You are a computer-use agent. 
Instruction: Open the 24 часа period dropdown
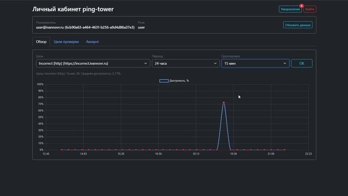(x=185, y=63)
